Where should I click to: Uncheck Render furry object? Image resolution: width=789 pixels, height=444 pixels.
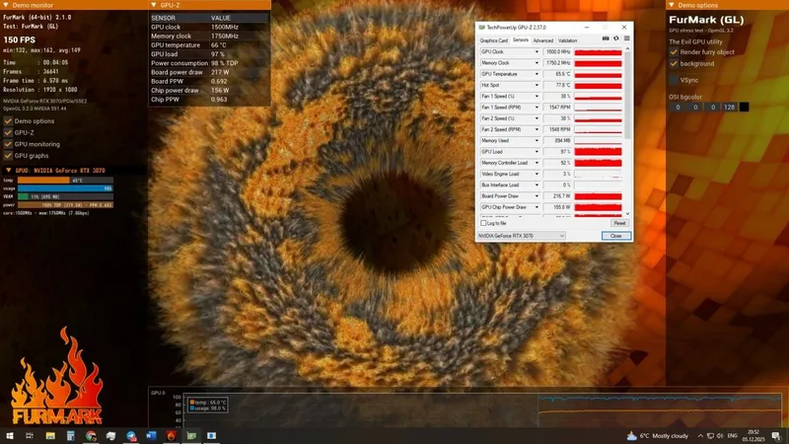click(674, 52)
